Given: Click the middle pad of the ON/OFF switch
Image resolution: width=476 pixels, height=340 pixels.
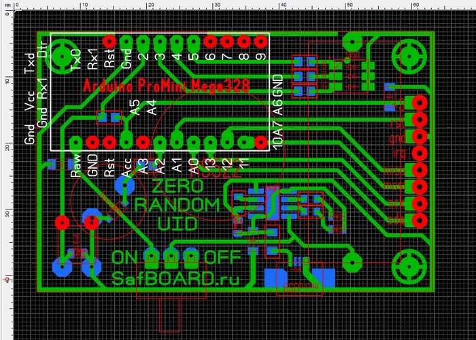Looking at the screenshot, I should pyautogui.click(x=171, y=258).
